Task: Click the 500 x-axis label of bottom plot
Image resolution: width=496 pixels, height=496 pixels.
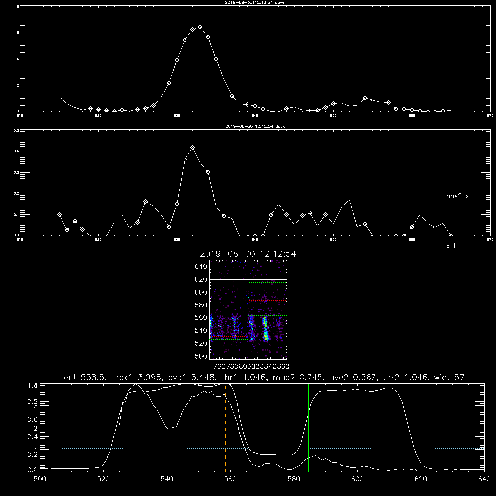Action: pyautogui.click(x=40, y=479)
